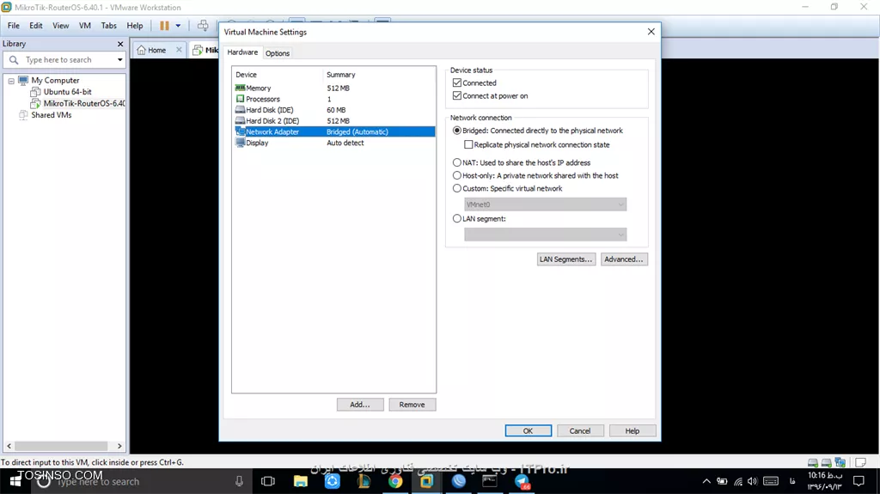The width and height of the screenshot is (880, 494).
Task: Confirm settings with OK
Action: coord(529,431)
